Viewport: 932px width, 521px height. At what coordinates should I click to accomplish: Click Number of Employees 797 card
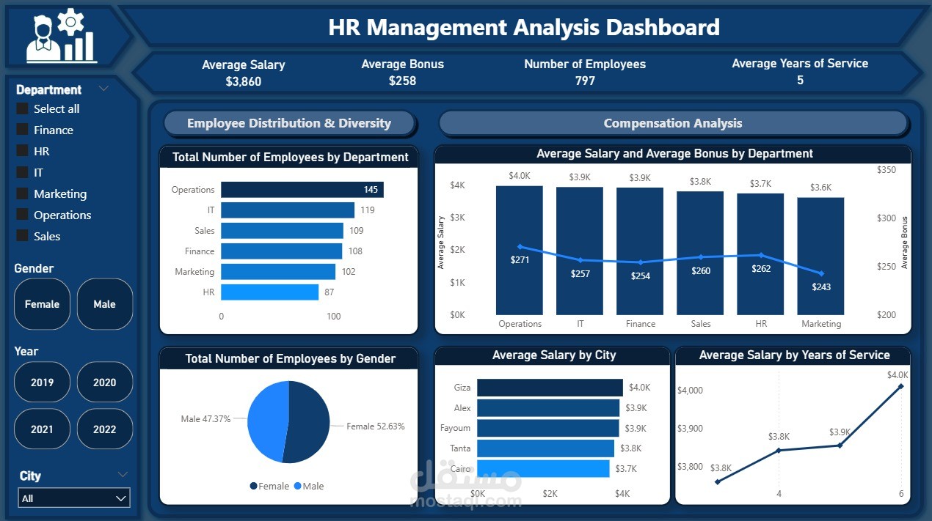click(585, 73)
